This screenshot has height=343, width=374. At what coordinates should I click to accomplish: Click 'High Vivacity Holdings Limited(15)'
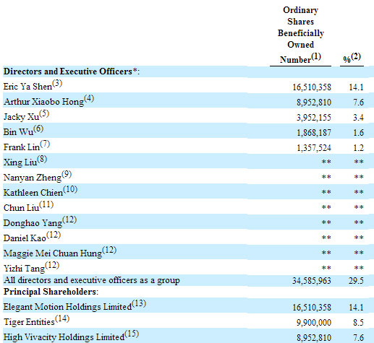click(71, 336)
